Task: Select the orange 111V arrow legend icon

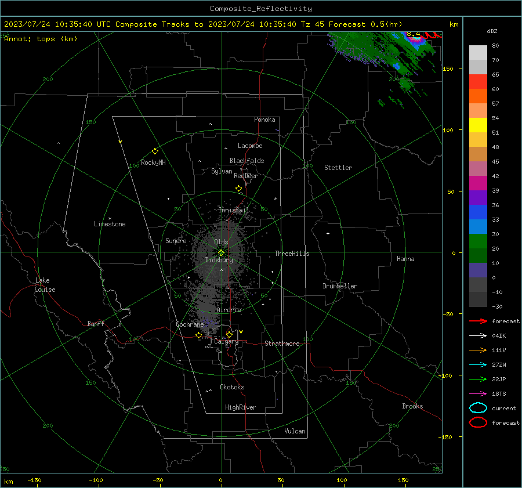Action: tap(478, 350)
